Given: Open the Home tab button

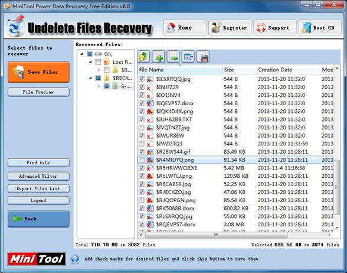Looking at the screenshot, I should 185,28.
